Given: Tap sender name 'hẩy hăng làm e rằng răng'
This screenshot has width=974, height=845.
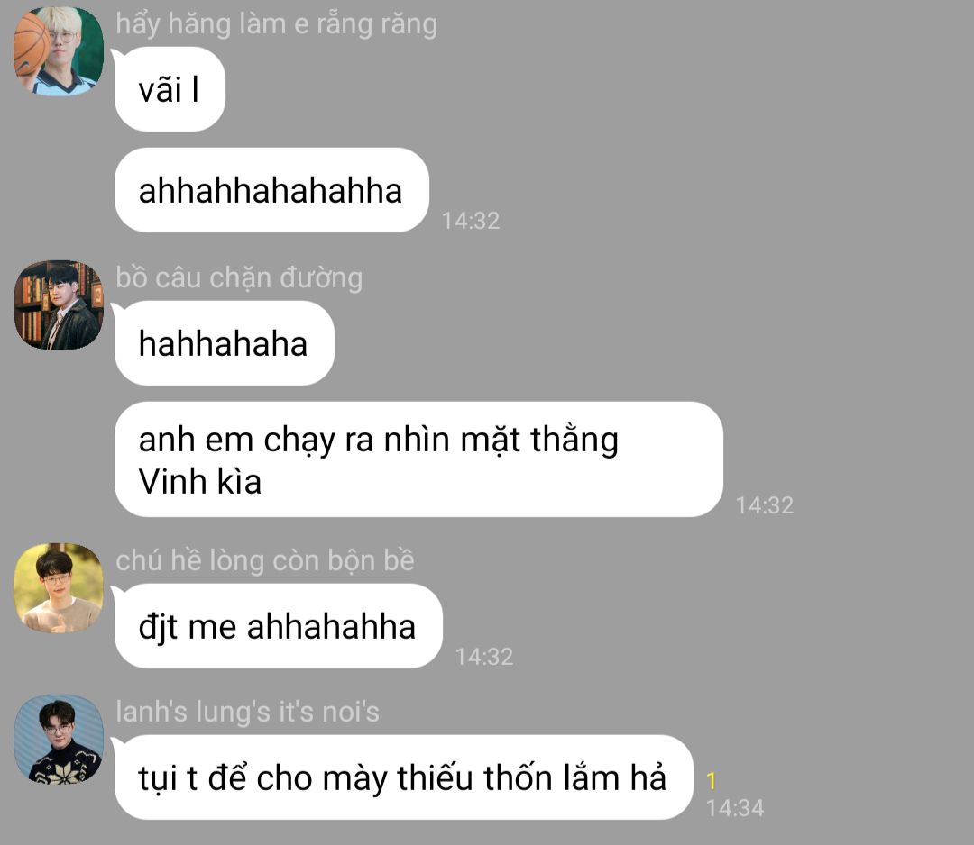Looking at the screenshot, I should [x=277, y=25].
